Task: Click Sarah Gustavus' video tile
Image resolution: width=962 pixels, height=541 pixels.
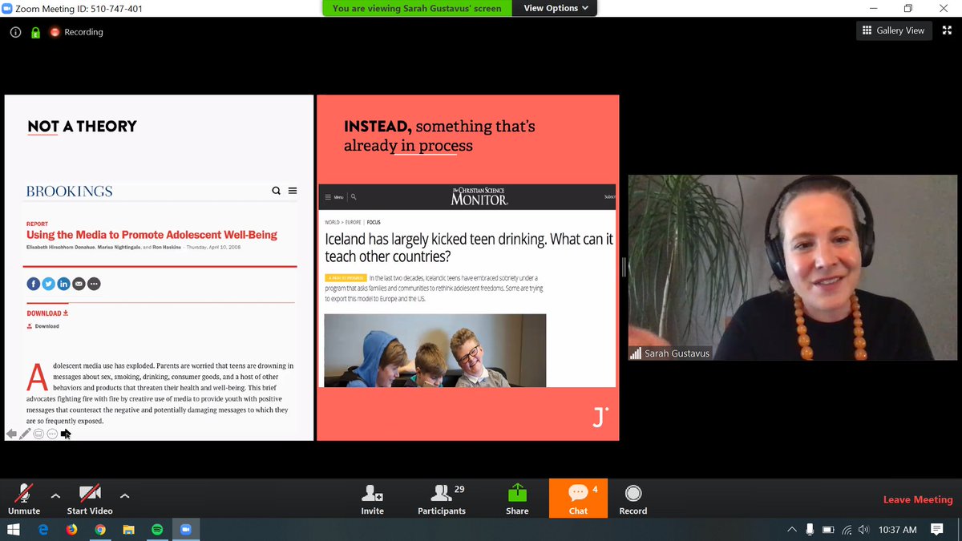Action: pyautogui.click(x=794, y=267)
